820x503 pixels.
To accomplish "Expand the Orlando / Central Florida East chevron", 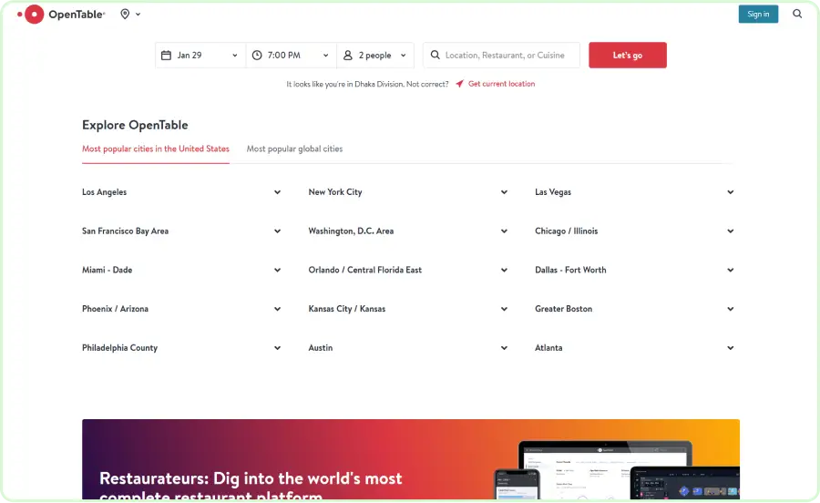I will pyautogui.click(x=504, y=271).
